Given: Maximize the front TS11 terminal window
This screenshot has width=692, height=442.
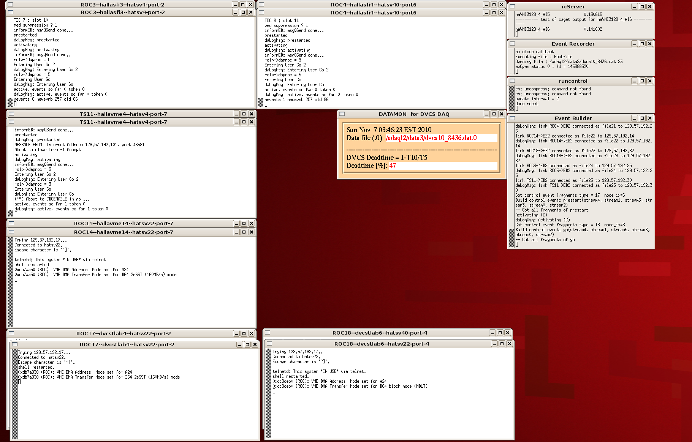Looking at the screenshot, I should point(244,122).
